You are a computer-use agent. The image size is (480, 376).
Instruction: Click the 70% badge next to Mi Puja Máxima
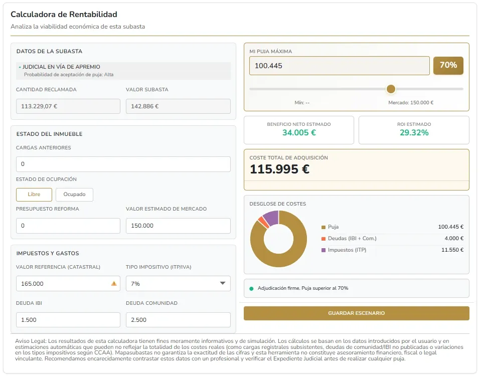click(448, 65)
